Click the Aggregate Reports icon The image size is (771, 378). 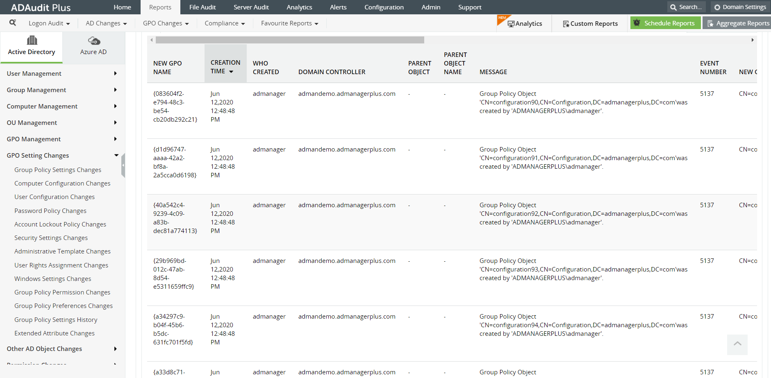[x=710, y=23]
